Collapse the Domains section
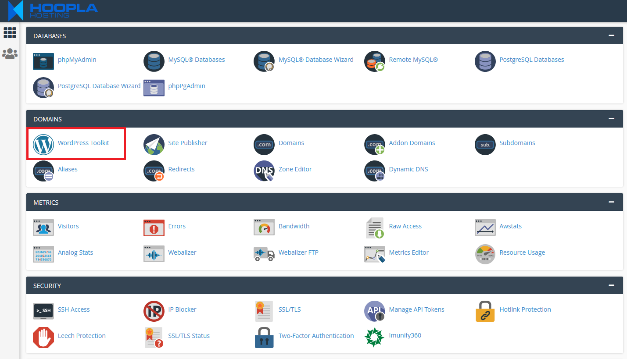This screenshot has width=627, height=359. click(x=611, y=119)
